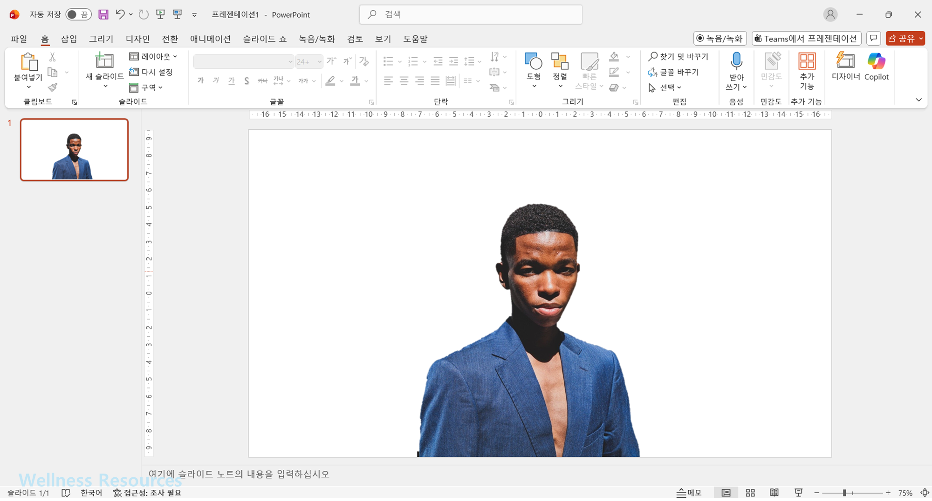Switch to Transitions (전환) tab
This screenshot has height=501, width=932.
(x=170, y=39)
